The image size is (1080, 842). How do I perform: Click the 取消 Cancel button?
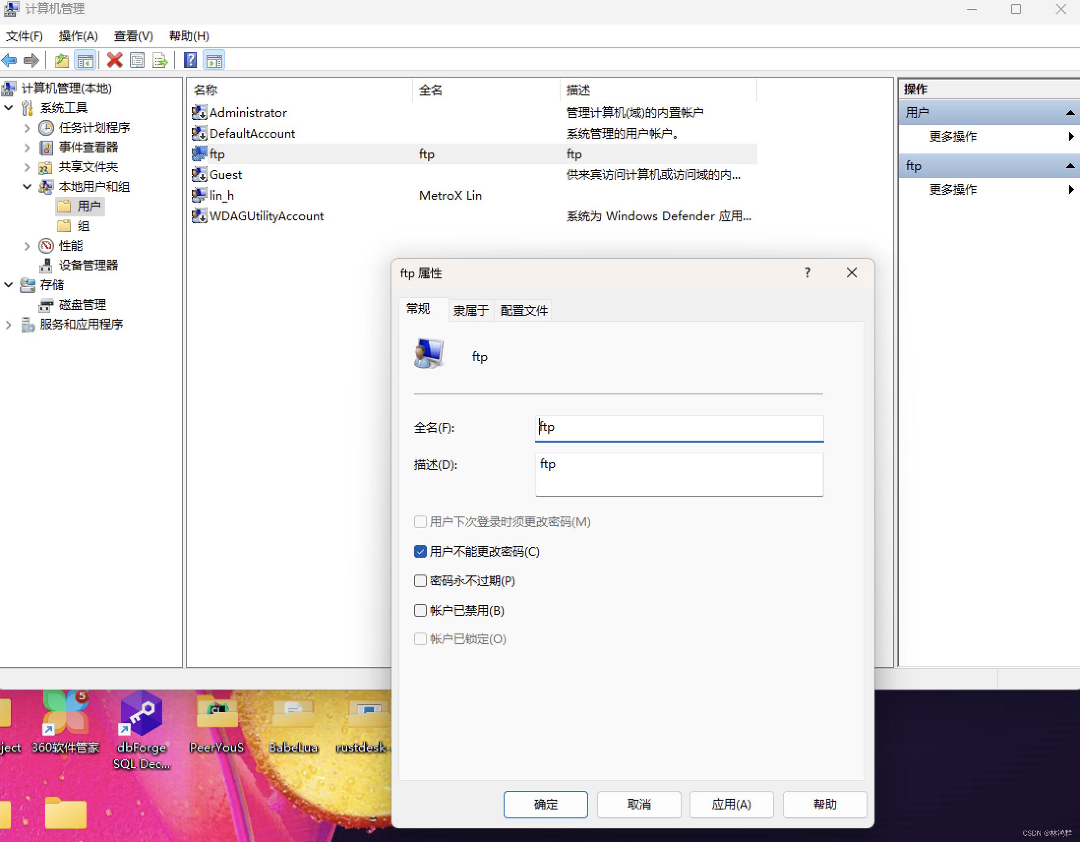pyautogui.click(x=638, y=805)
